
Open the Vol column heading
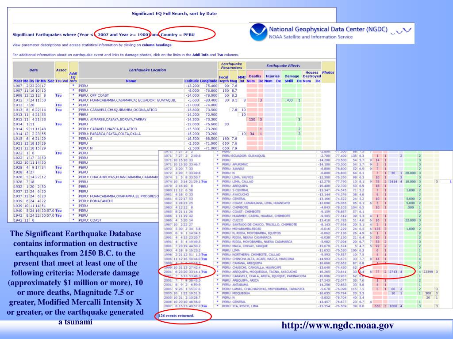(65, 81)
